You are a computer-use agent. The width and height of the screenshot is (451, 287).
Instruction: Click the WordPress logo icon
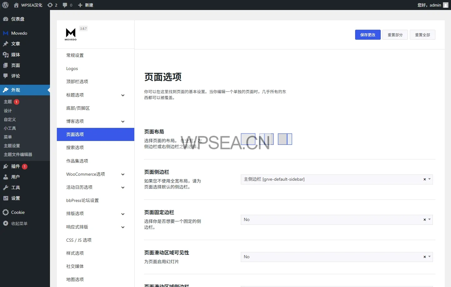(5, 5)
